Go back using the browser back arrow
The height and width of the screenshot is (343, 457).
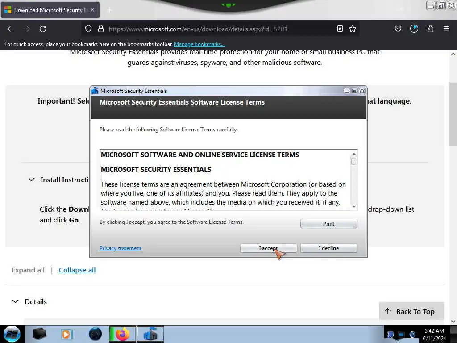point(11,29)
